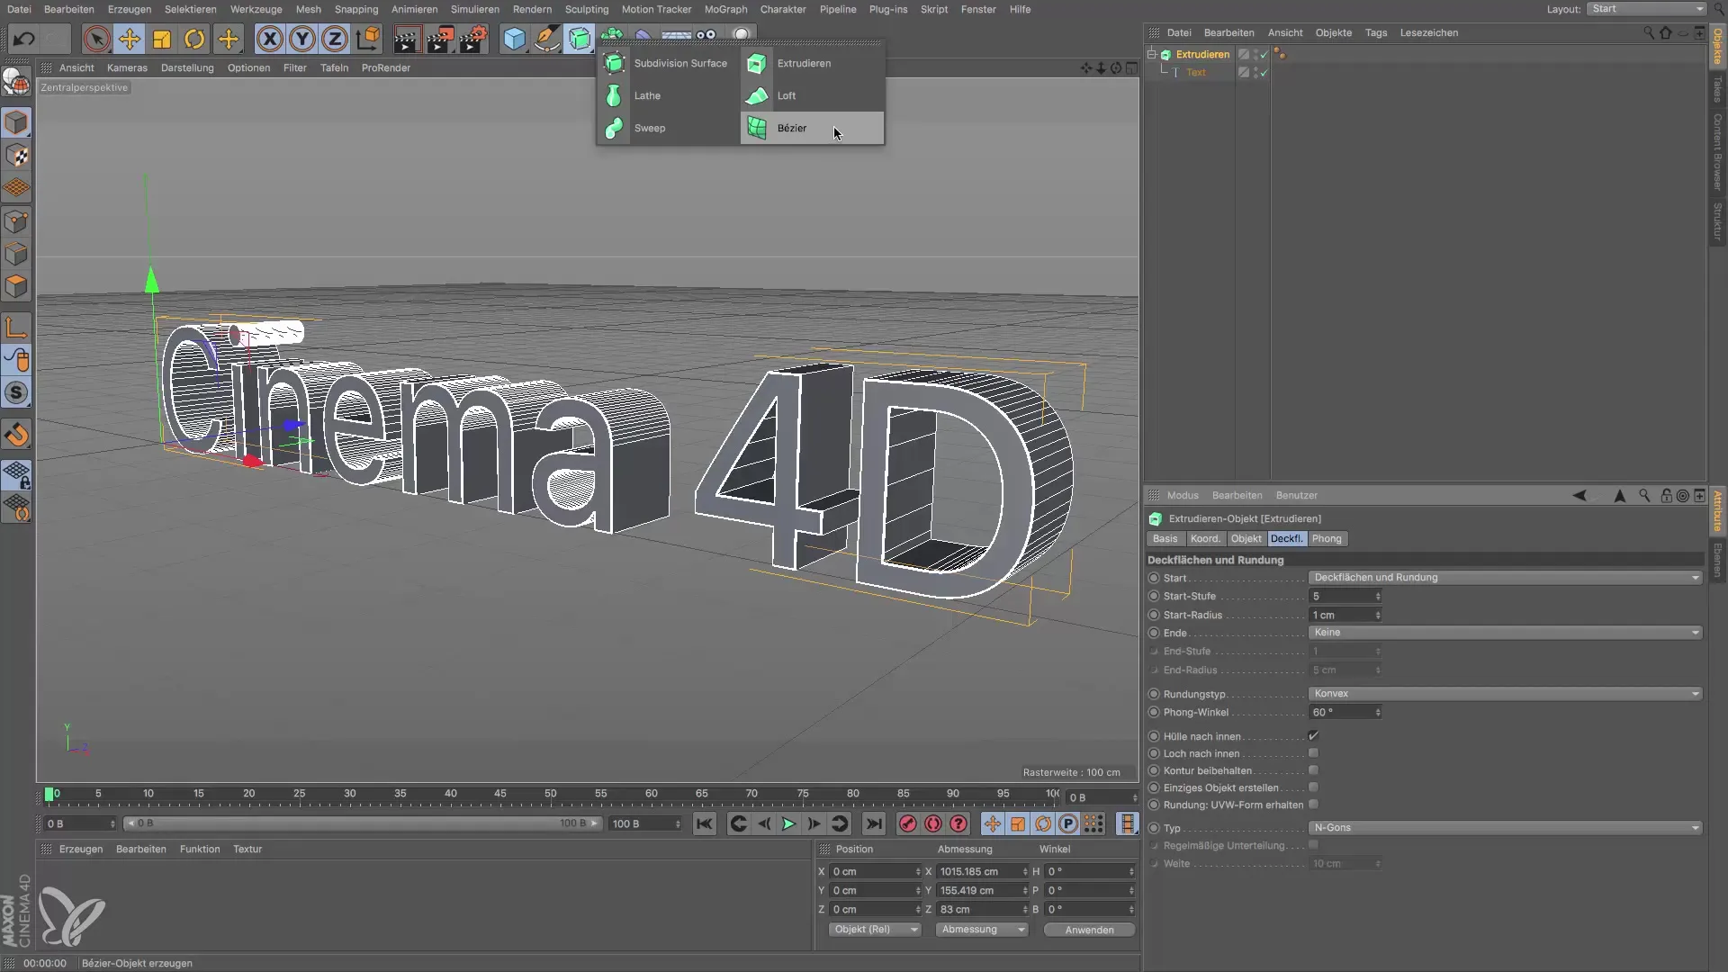The image size is (1728, 972).
Task: Open the Start caps dropdown
Action: pyautogui.click(x=1505, y=578)
